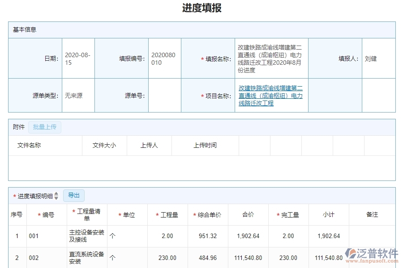This screenshot has width=403, height=268.
Task: Click the 综合单价 column header
Action: pos(207,214)
